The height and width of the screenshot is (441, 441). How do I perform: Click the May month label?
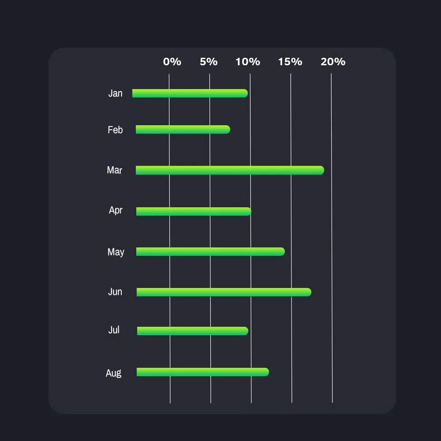tap(116, 252)
